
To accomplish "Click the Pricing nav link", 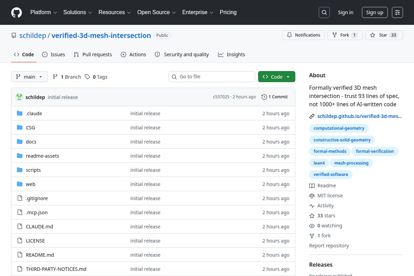I will pos(228,12).
